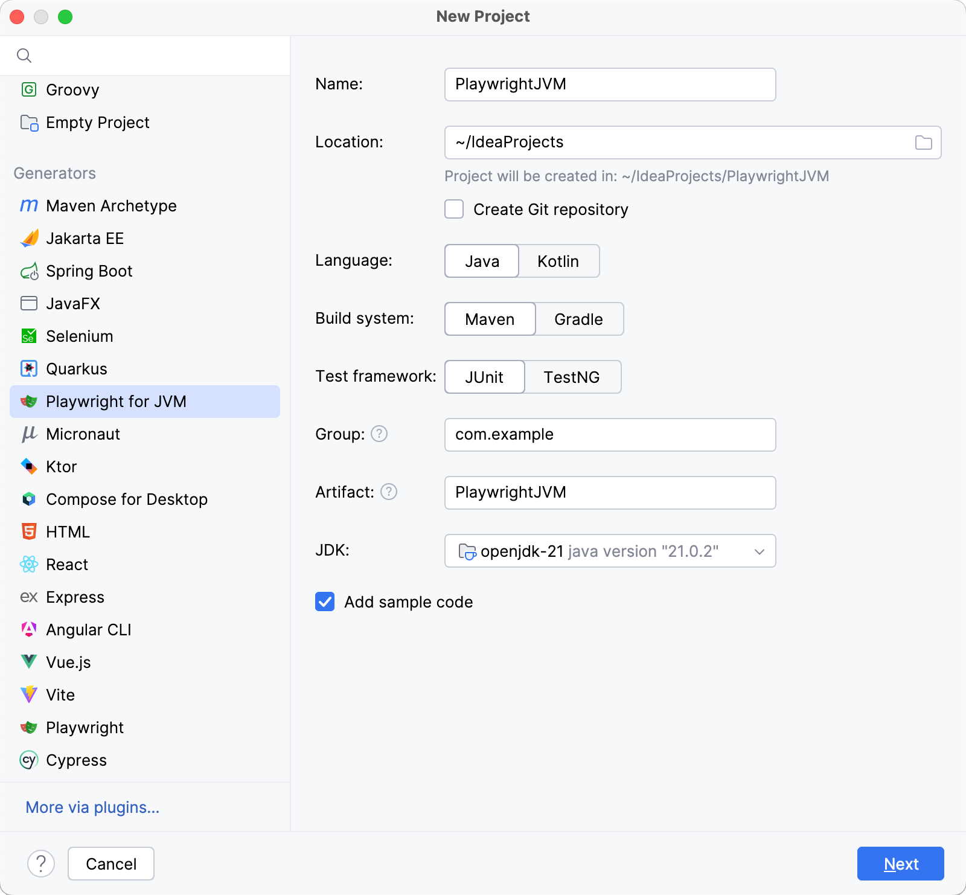
Task: Open the browse folder icon in Location field
Action: pos(923,143)
